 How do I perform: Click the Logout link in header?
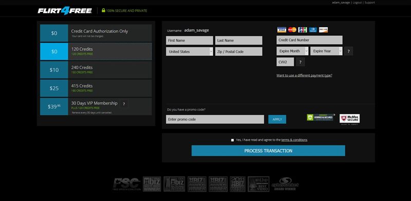(357, 3)
